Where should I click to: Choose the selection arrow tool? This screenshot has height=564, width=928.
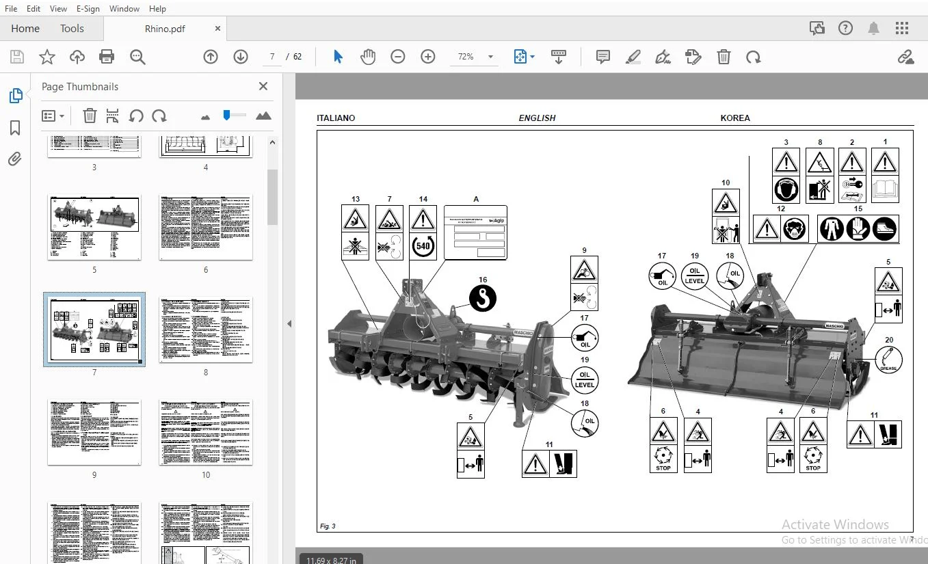click(x=338, y=57)
